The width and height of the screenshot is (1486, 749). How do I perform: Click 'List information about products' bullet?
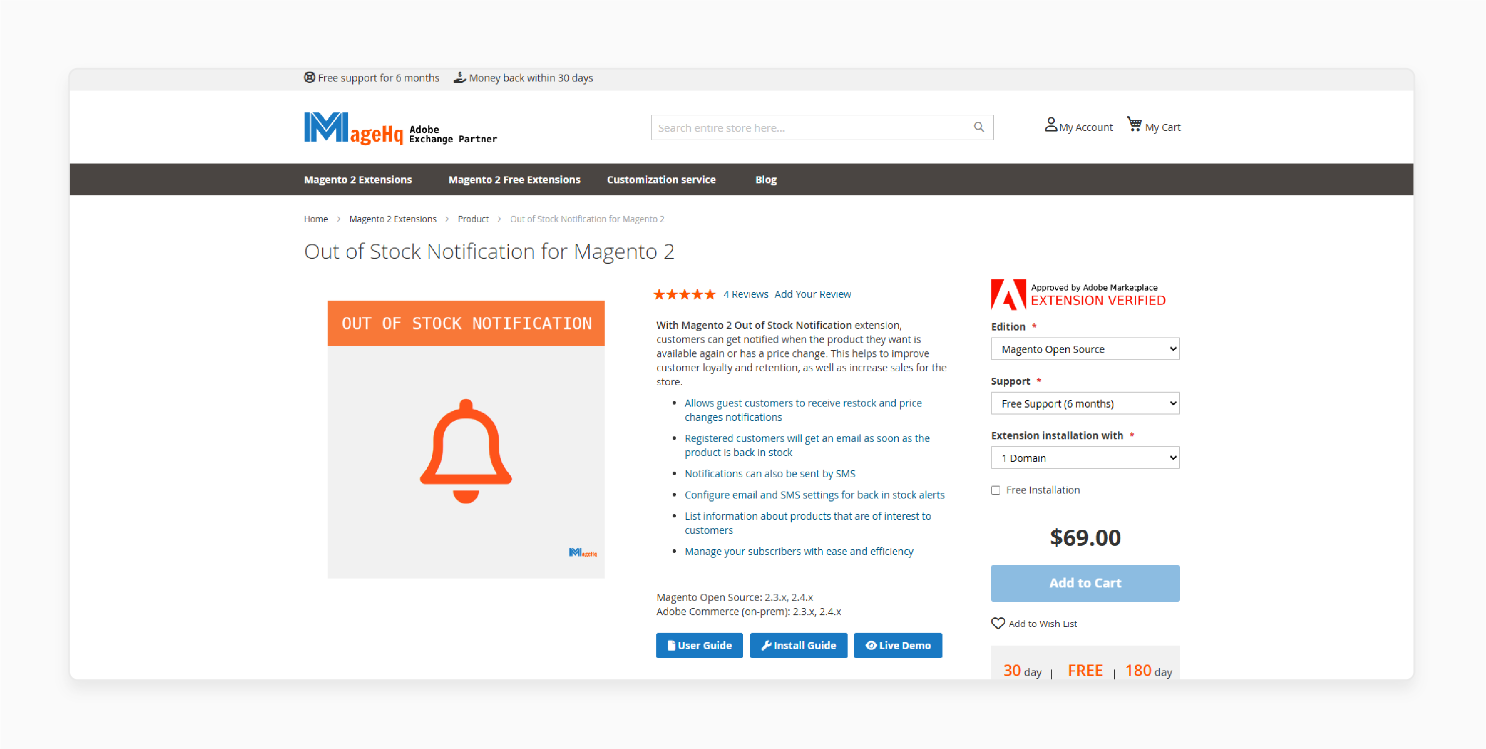point(808,523)
